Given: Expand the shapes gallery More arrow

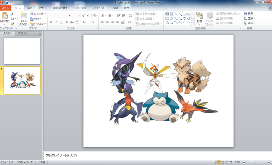Looking at the screenshot, I should click(193, 23).
